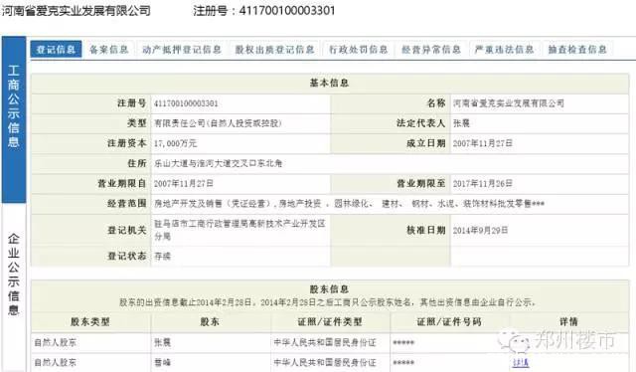Click the 经营范围 description text

pyautogui.click(x=349, y=204)
